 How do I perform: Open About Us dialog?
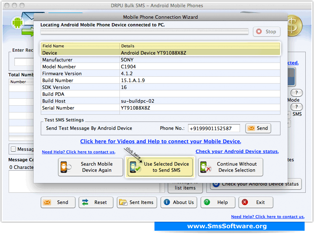point(179,202)
